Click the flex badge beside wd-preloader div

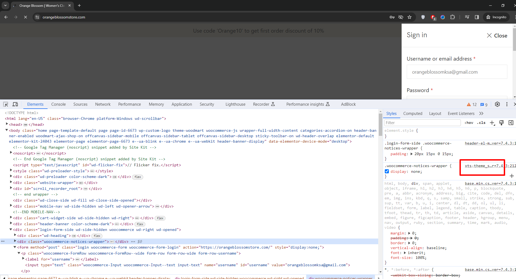(138, 177)
